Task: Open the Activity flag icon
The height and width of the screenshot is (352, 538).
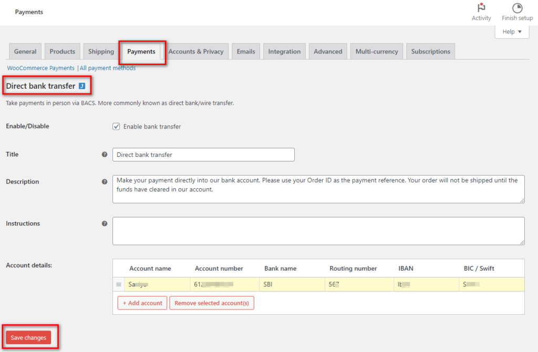Action: pyautogui.click(x=481, y=7)
